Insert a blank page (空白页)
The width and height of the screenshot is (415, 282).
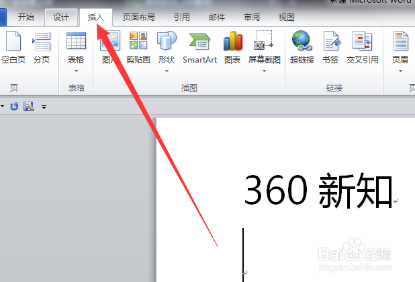point(13,48)
